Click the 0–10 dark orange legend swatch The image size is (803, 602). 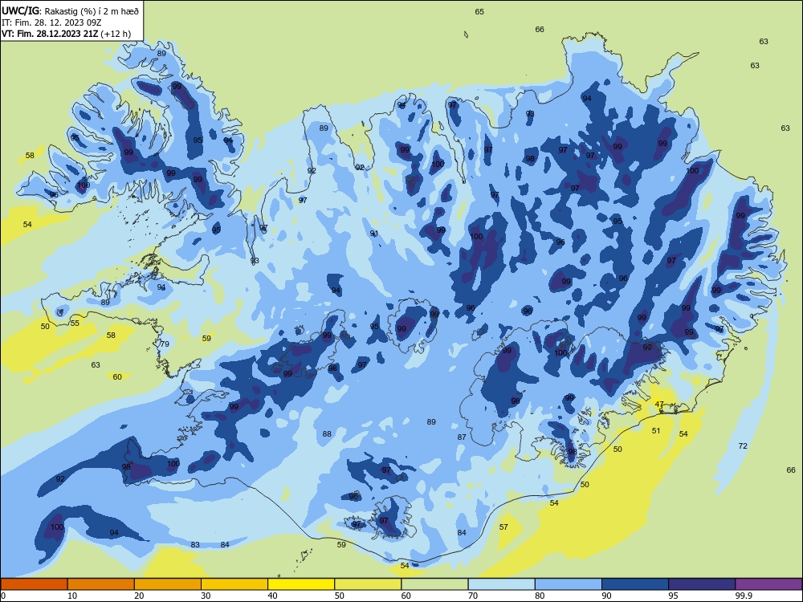(x=34, y=584)
